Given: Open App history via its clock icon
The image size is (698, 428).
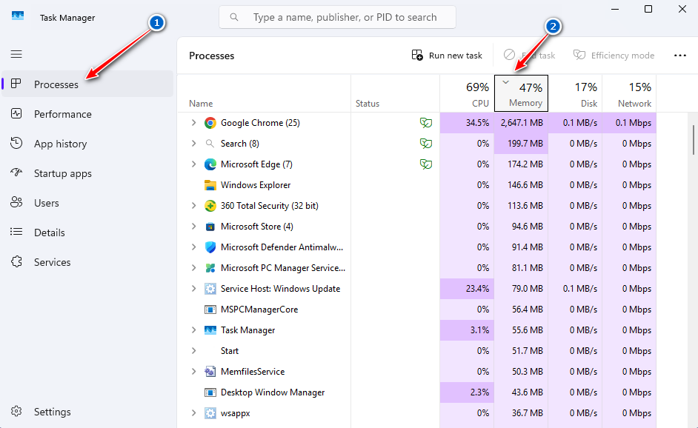Looking at the screenshot, I should (x=16, y=143).
